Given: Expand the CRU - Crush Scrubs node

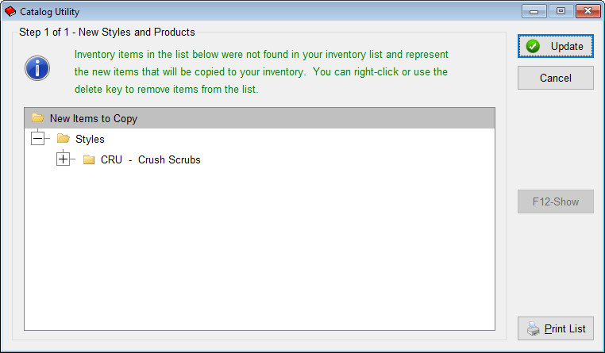Looking at the screenshot, I should [x=63, y=159].
